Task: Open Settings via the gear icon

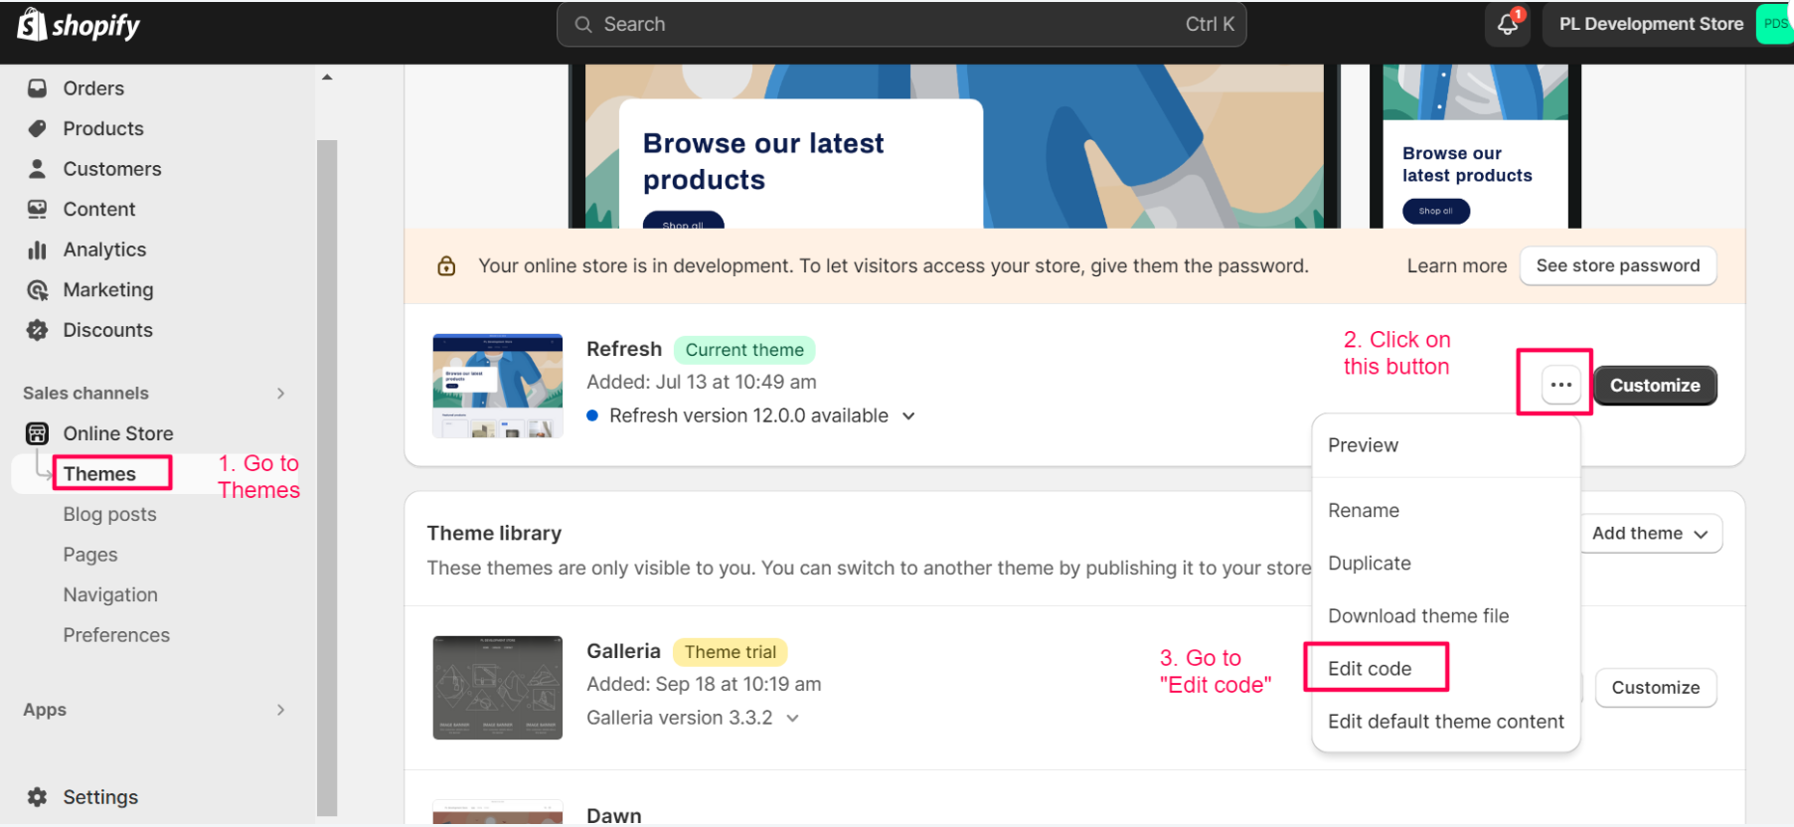Action: 38,797
